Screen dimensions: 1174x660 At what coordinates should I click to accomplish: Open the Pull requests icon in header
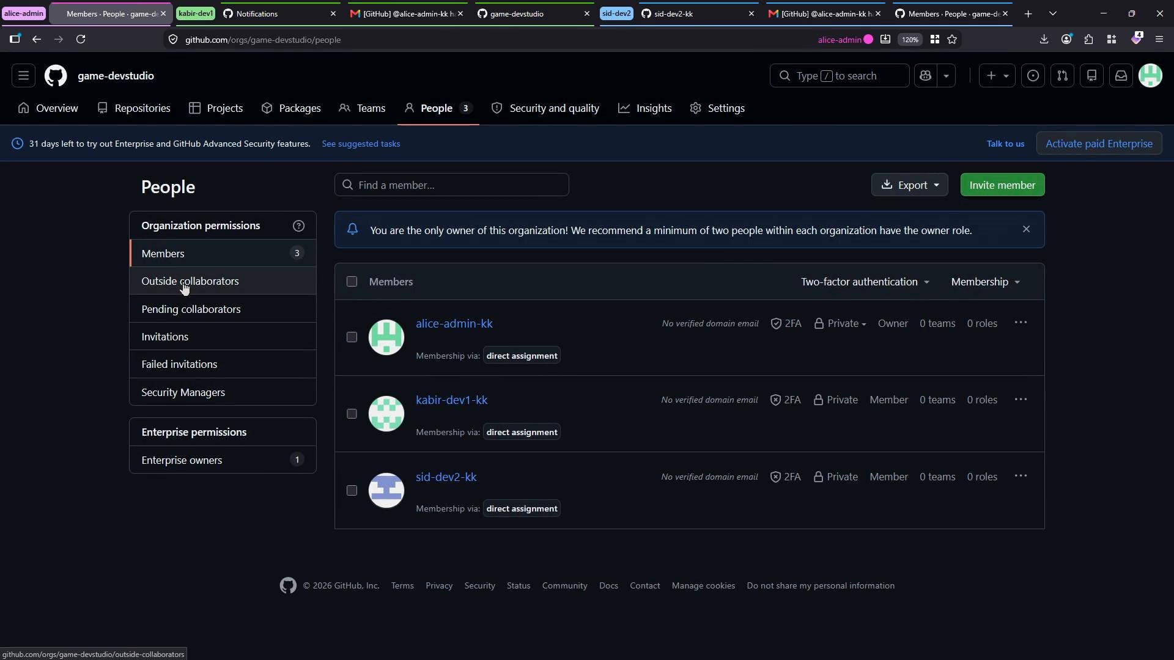click(1062, 76)
